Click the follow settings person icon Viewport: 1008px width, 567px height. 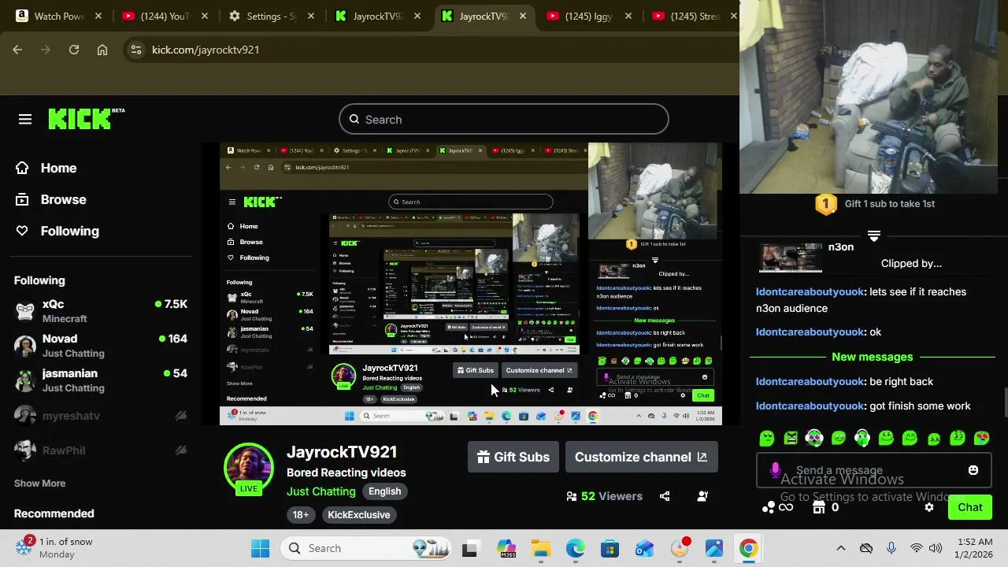[x=702, y=496]
